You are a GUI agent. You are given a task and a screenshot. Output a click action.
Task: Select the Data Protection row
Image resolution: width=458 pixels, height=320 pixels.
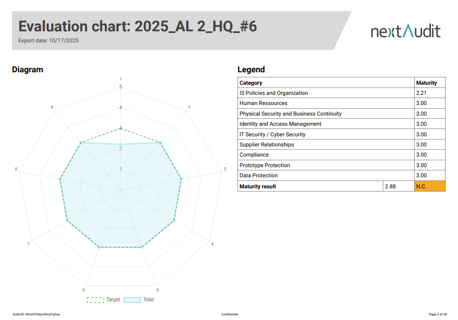point(259,175)
